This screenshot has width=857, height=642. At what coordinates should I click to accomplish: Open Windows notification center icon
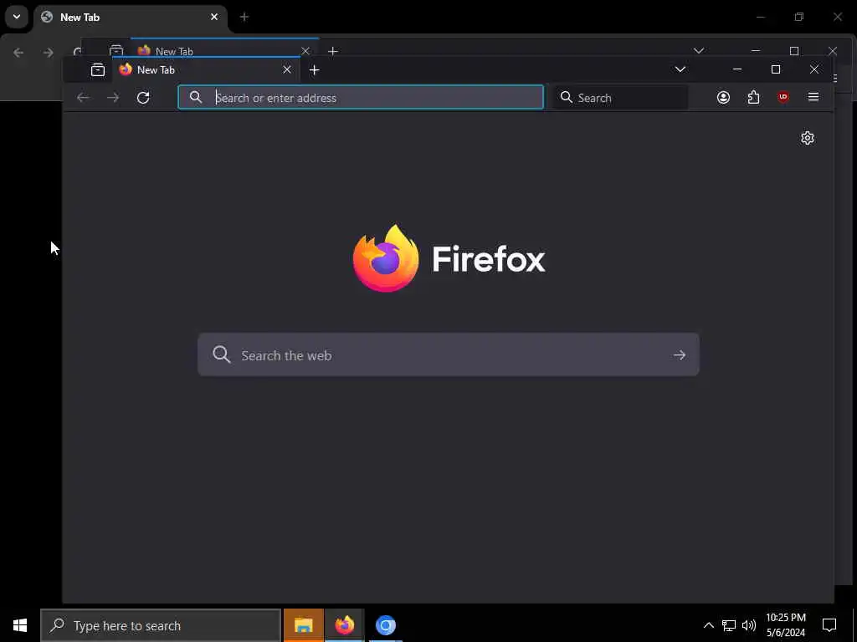pyautogui.click(x=829, y=625)
